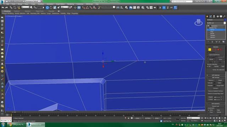Open the reference coordinate system View dropdown
Viewport: 227px width, 127px height.
tap(65, 7)
